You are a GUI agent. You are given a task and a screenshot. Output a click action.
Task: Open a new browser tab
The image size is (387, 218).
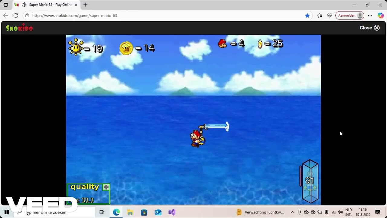point(86,5)
